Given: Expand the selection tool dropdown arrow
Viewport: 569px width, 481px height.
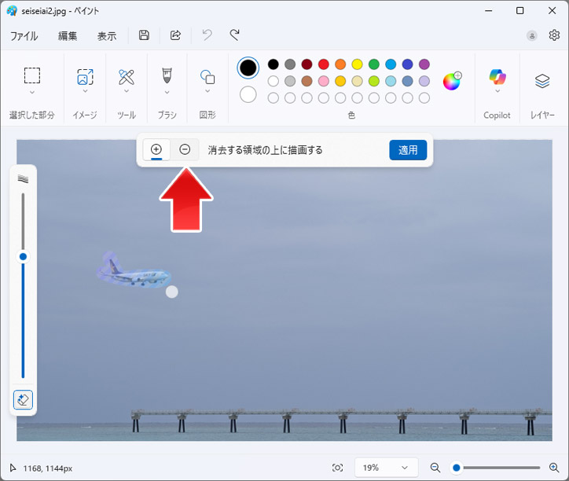Looking at the screenshot, I should (32, 92).
